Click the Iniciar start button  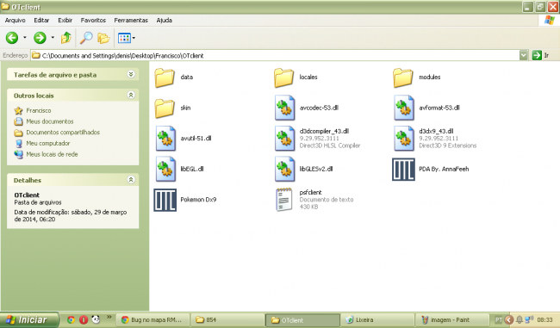(x=29, y=319)
